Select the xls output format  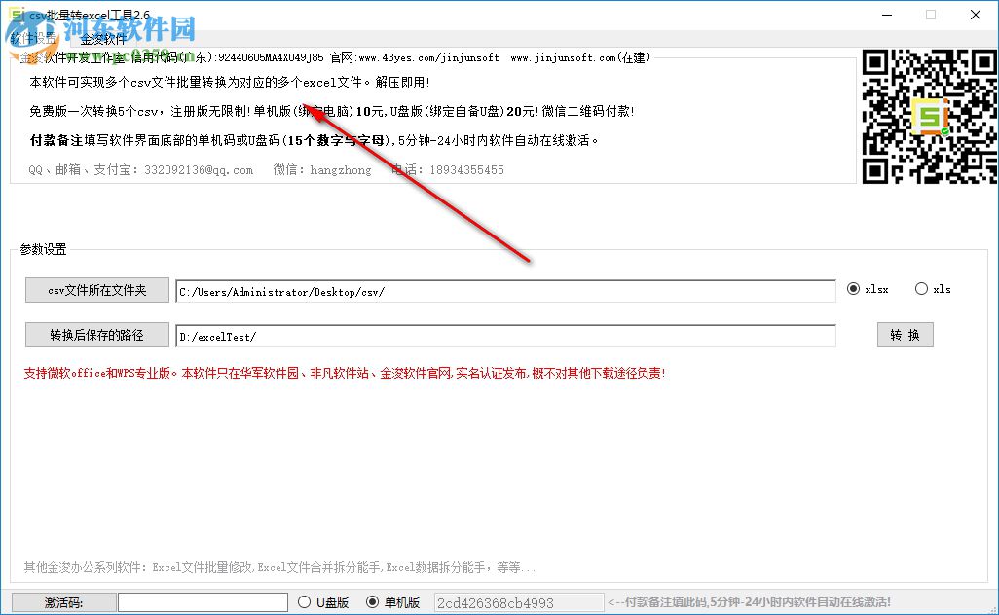[921, 288]
